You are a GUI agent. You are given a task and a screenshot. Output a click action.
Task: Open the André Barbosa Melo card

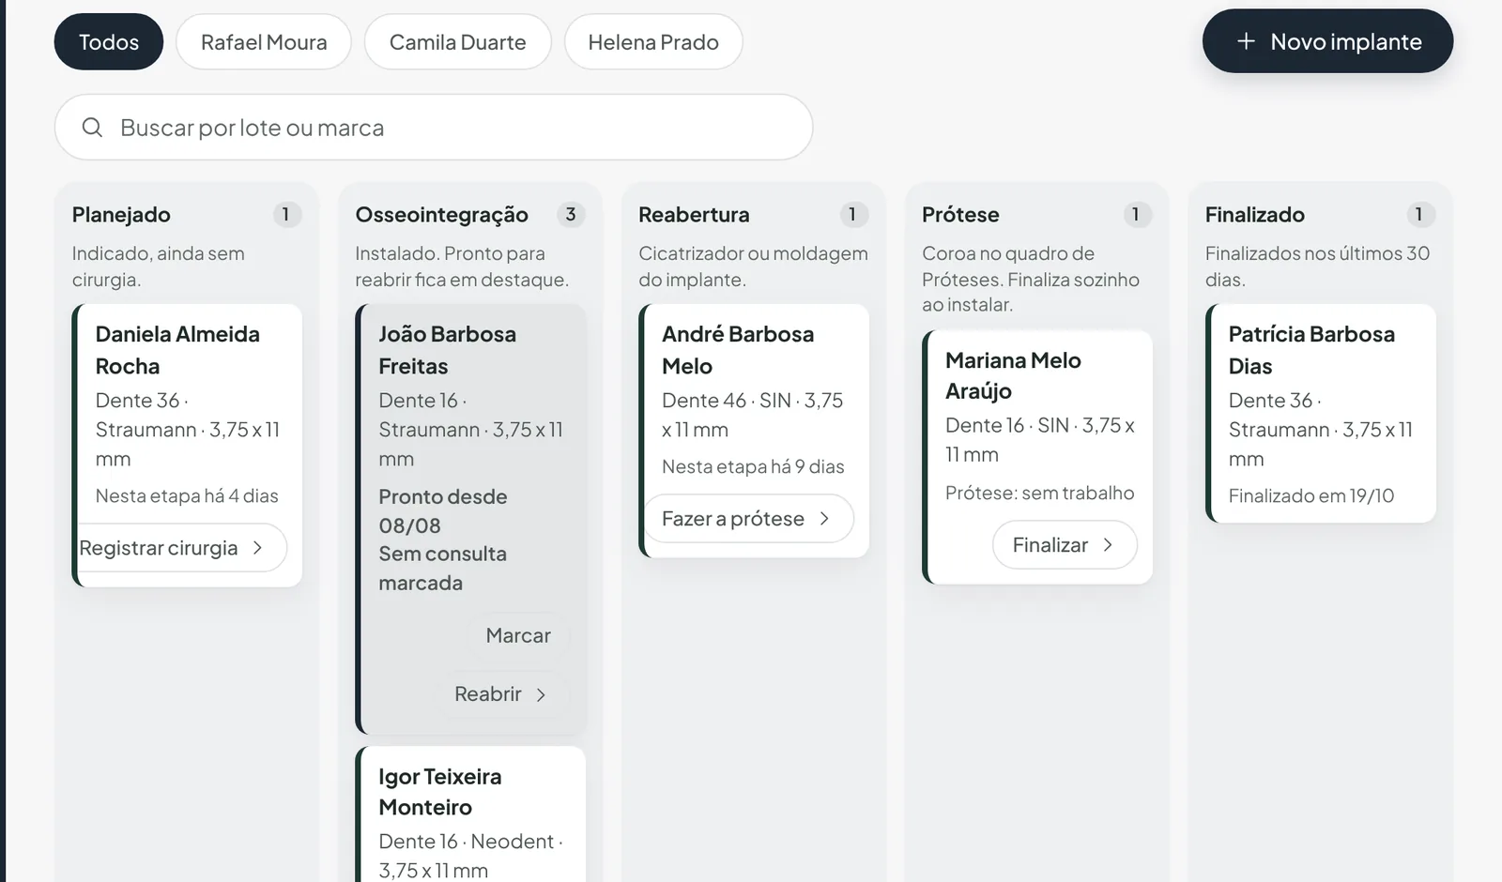[754, 431]
